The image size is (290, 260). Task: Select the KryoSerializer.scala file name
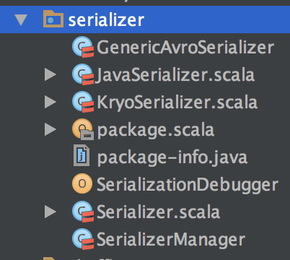point(177,103)
